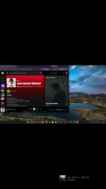Screen dimensions: 106x189
Task: Click the Spotify logo in top left
Action: click(x=3, y=73)
